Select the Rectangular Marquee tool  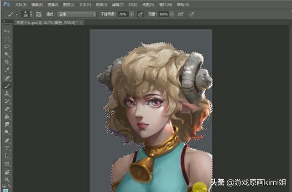click(x=7, y=39)
